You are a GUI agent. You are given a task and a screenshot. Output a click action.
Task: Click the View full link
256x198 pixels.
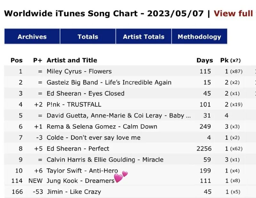pos(234,13)
